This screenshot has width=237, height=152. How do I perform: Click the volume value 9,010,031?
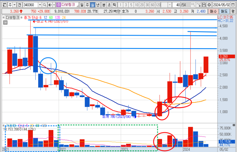point(62,11)
